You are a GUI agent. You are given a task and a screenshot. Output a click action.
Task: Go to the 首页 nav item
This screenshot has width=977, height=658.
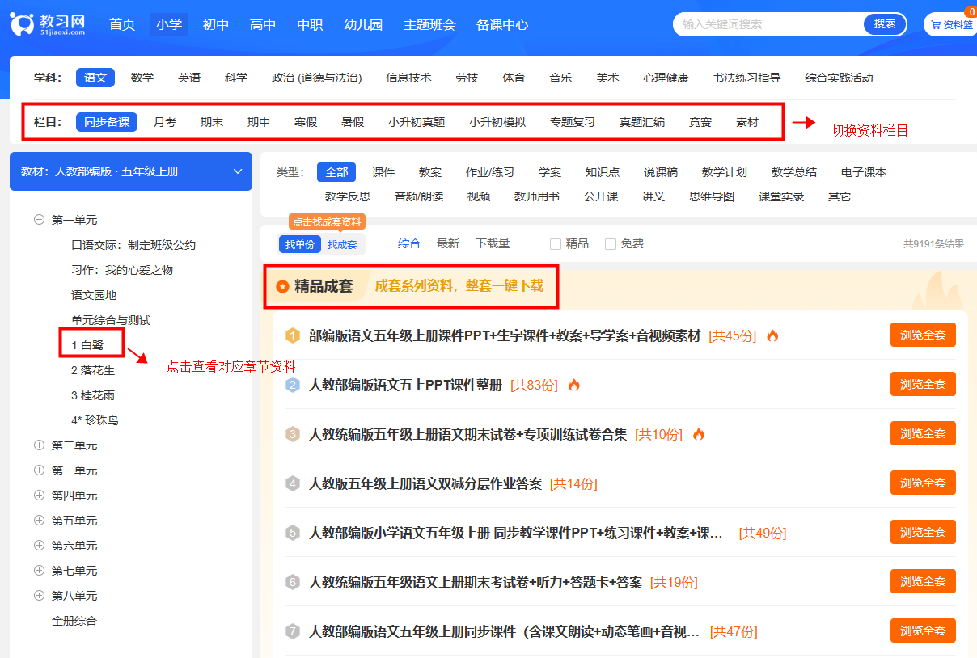coord(122,24)
